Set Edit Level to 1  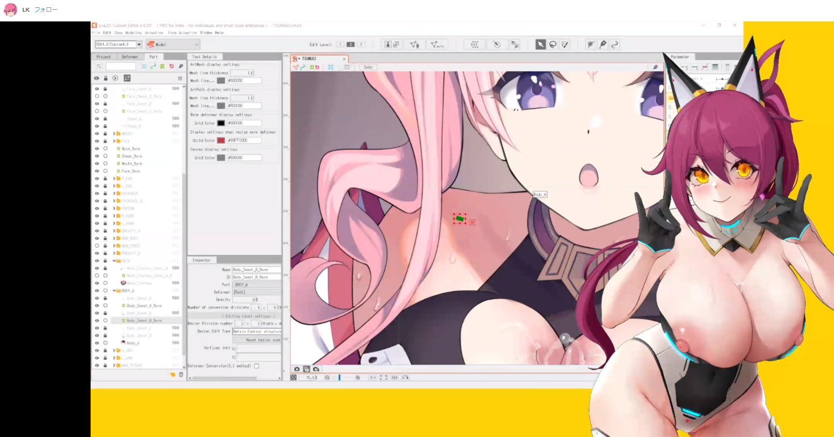[340, 44]
